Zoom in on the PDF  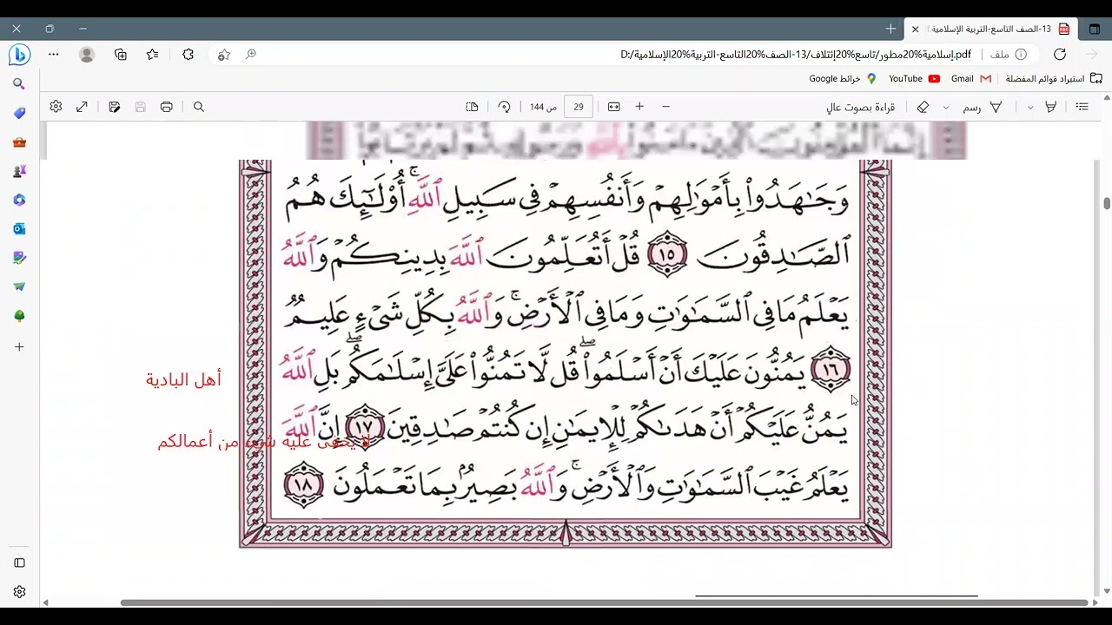click(639, 107)
